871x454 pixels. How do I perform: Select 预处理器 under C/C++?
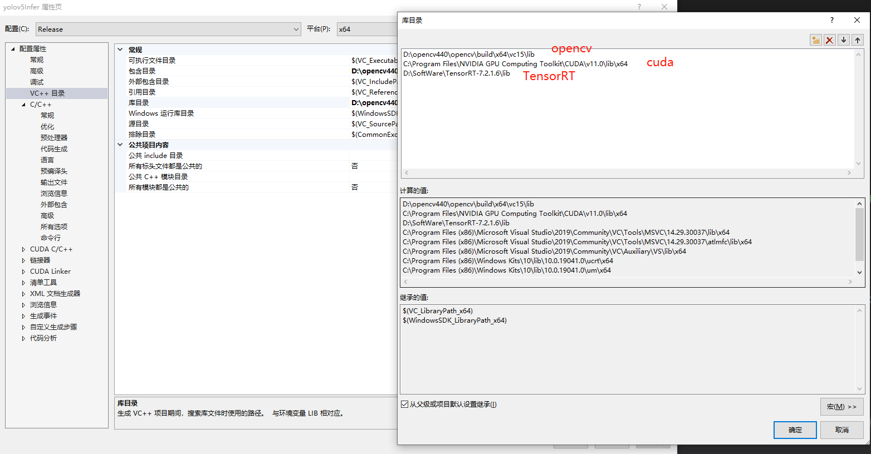point(54,138)
